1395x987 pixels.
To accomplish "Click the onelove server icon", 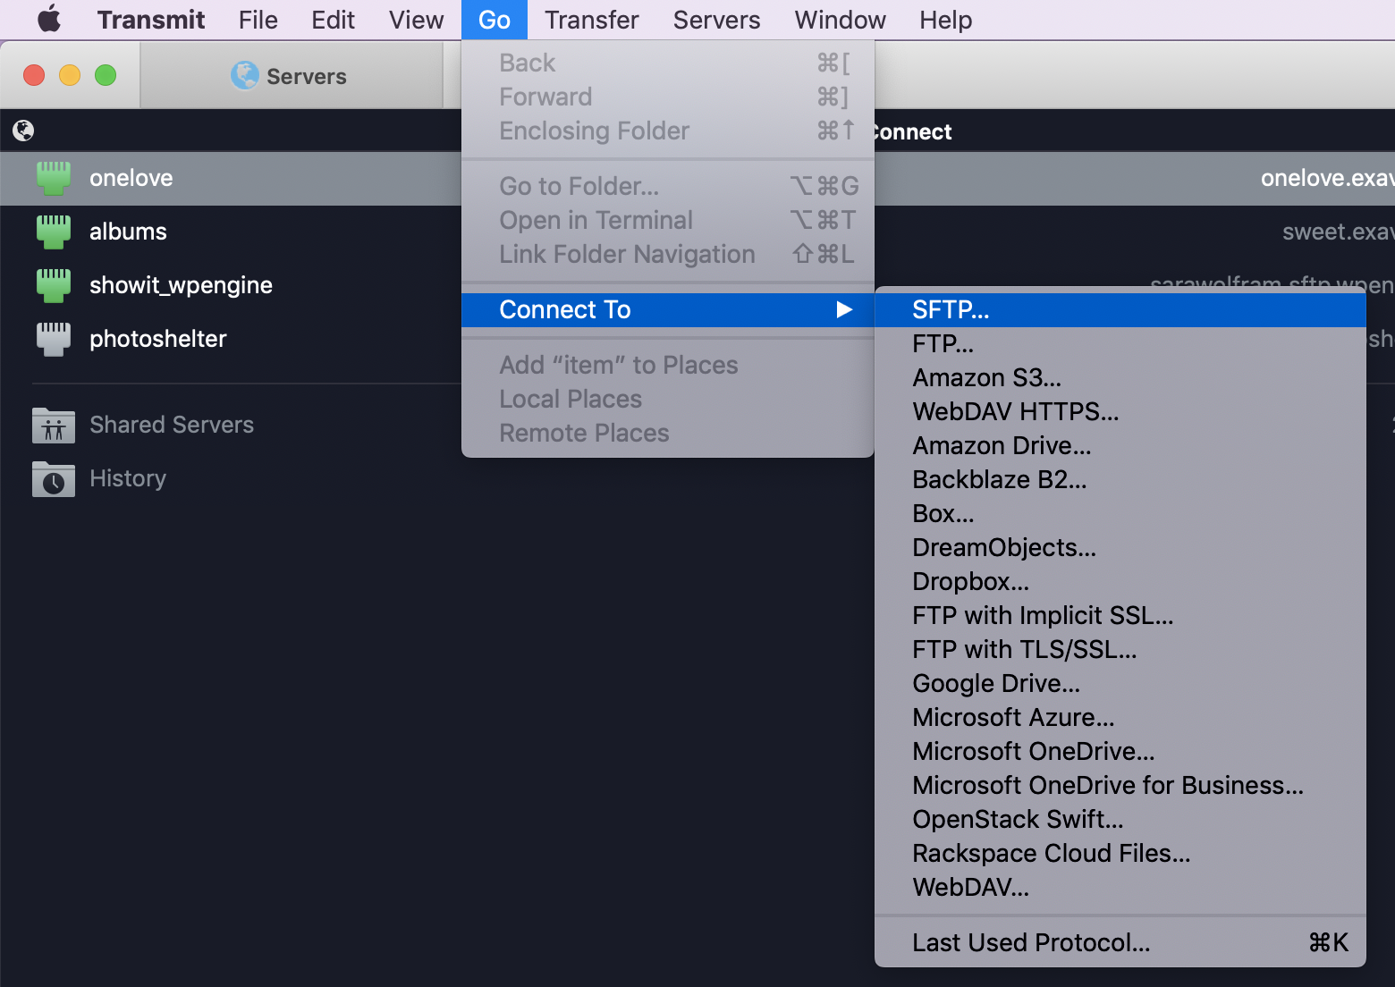I will click(x=54, y=178).
